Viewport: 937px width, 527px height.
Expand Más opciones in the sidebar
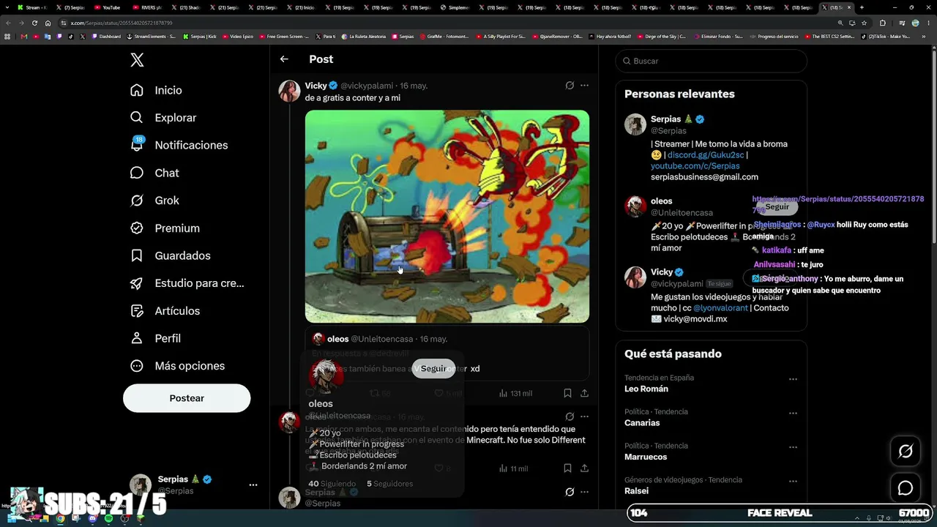[x=178, y=366]
